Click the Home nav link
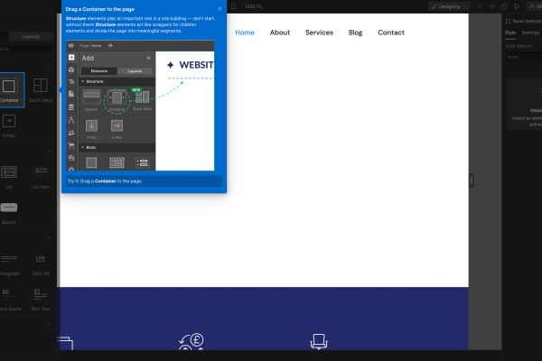The width and height of the screenshot is (542, 361). click(x=245, y=32)
